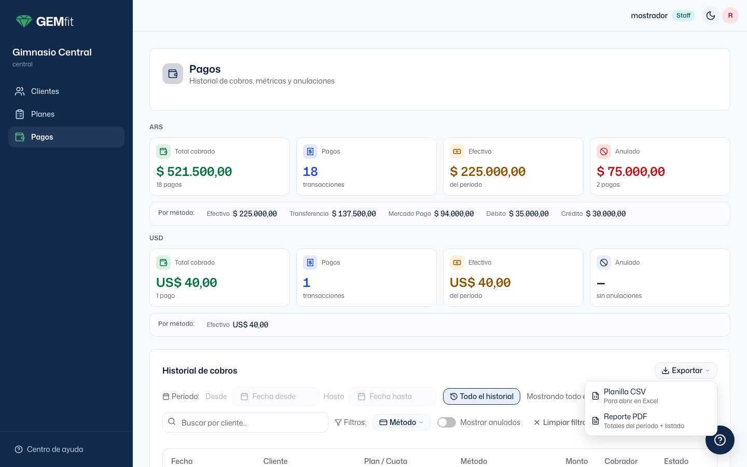Click ARS Efectivo cash icon
This screenshot has height=467, width=747.
pyautogui.click(x=457, y=152)
